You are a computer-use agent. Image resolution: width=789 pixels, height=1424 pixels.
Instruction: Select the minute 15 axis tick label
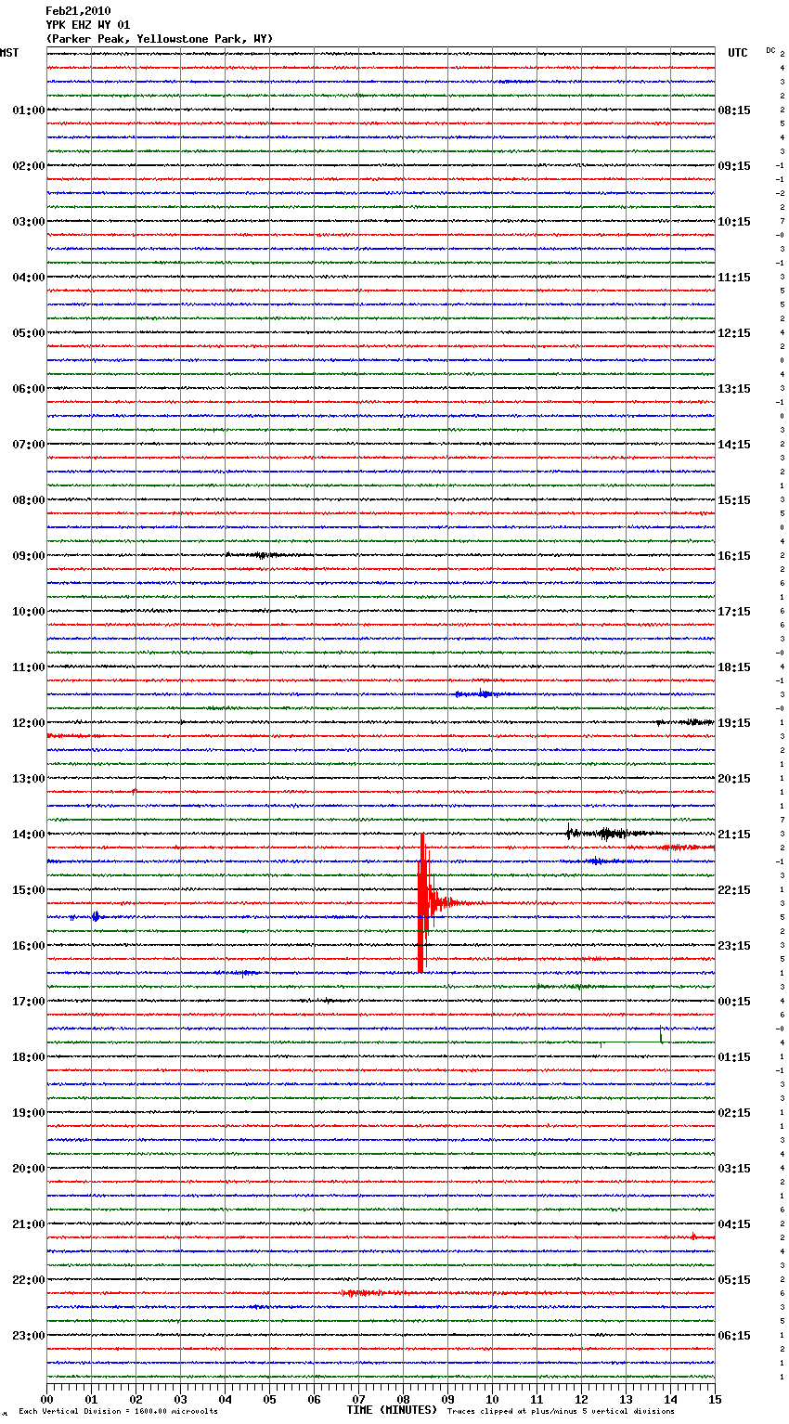point(715,1399)
